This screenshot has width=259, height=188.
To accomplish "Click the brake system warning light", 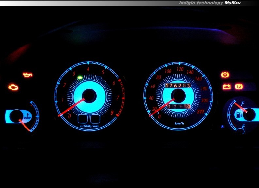I will (225, 75).
